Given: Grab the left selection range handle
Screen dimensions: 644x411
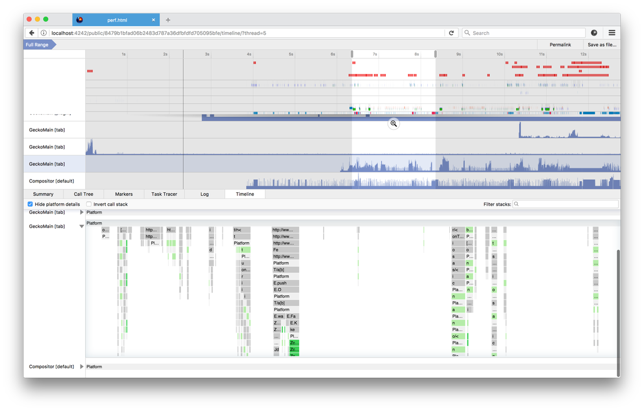Looking at the screenshot, I should 352,54.
